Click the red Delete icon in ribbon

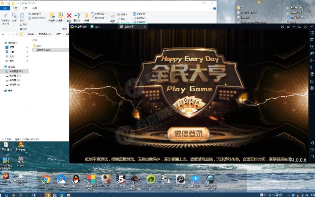click(x=69, y=16)
